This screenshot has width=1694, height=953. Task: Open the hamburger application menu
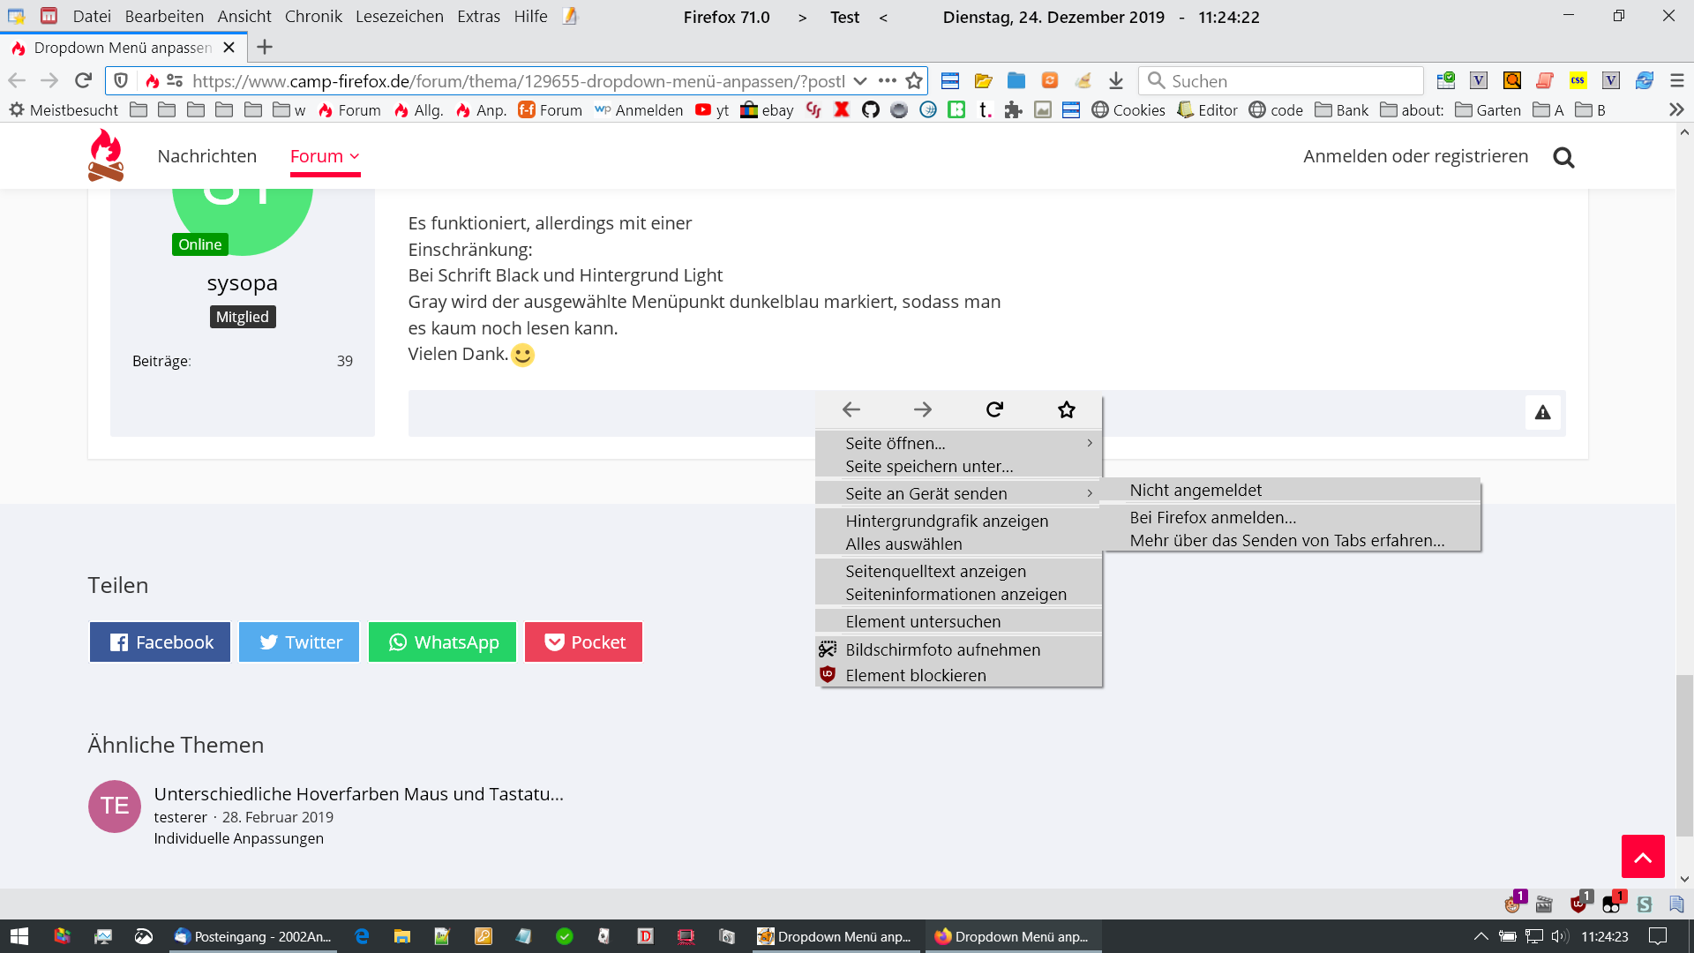point(1677,81)
